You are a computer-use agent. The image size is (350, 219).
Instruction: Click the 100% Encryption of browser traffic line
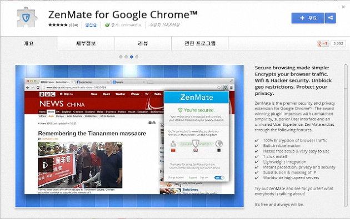(x=295, y=140)
